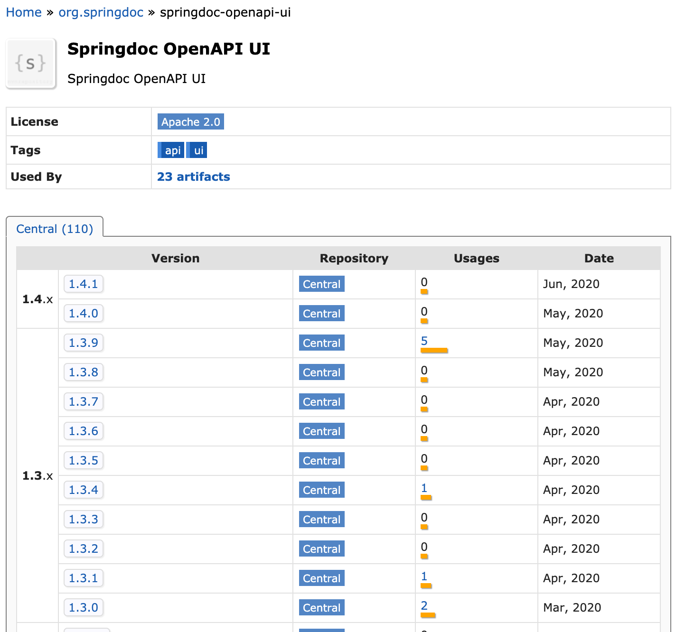
Task: Click the 1.3.x version group label
Action: [x=38, y=476]
